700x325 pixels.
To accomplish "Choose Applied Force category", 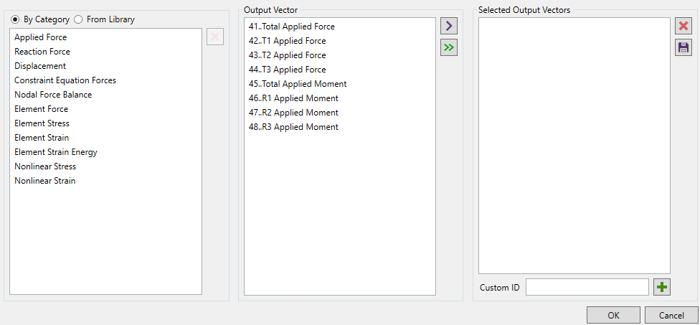I will [x=41, y=37].
